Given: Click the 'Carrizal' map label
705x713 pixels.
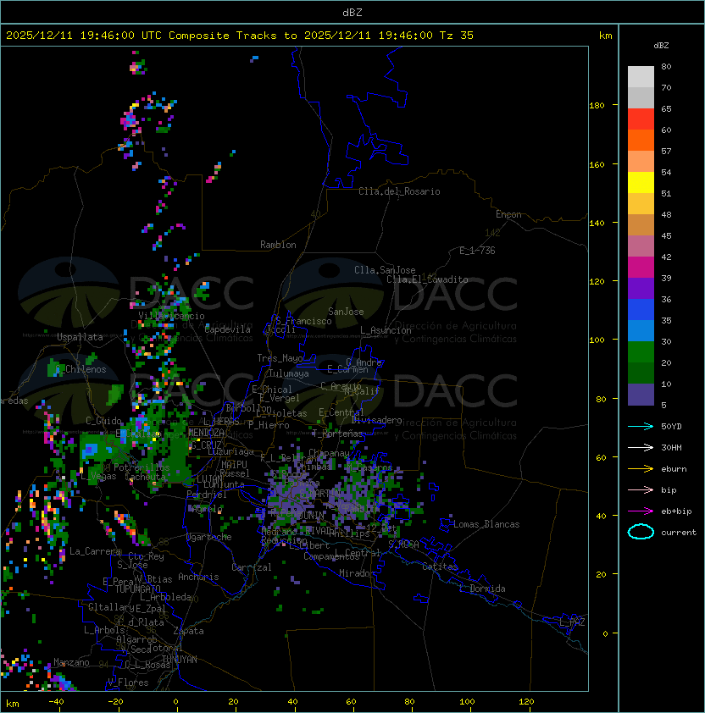Looking at the screenshot, I should (x=251, y=567).
